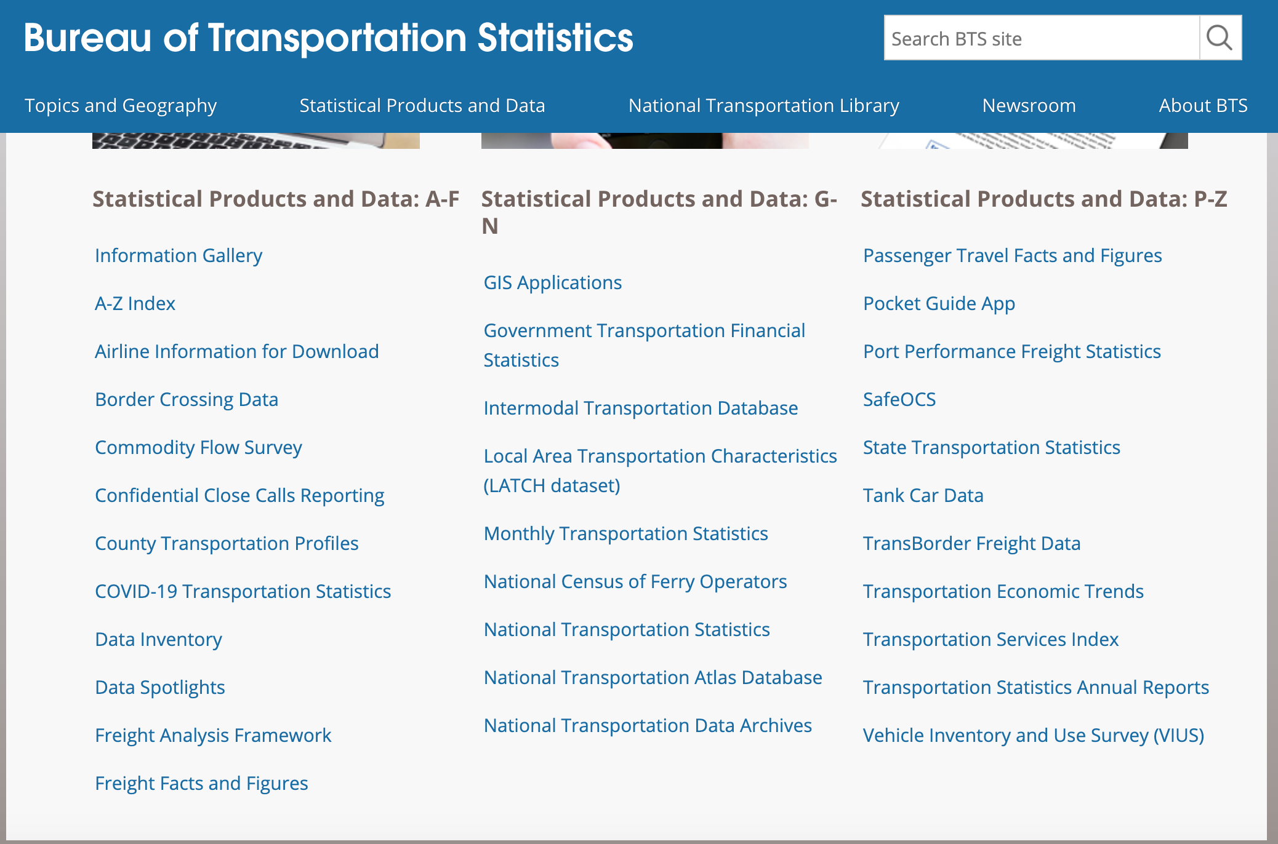
Task: Click the search magnifier icon
Action: coord(1220,38)
